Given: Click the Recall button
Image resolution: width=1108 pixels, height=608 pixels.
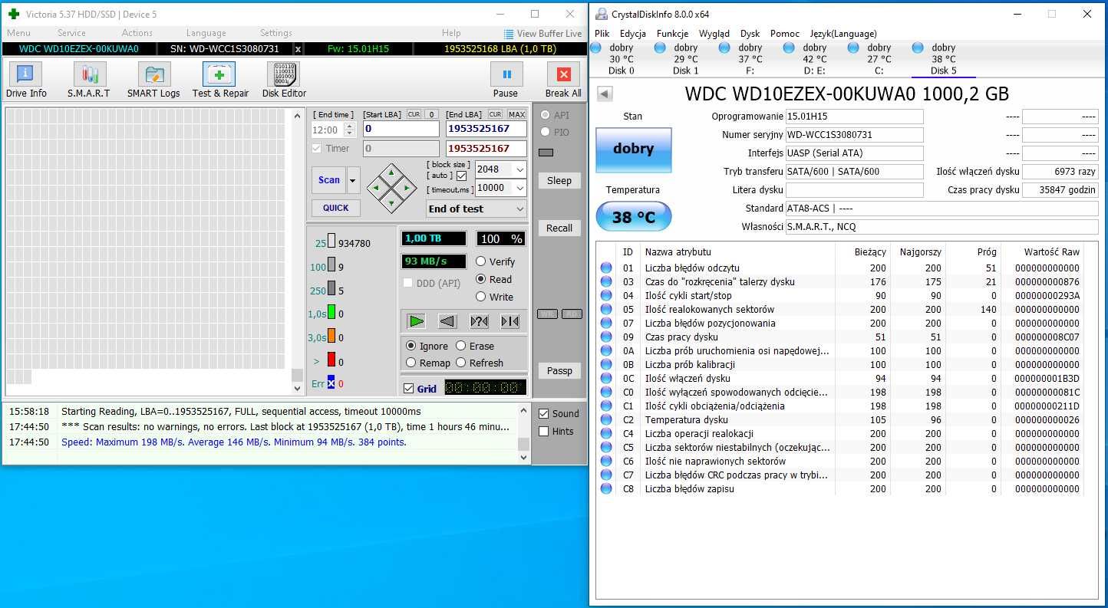Looking at the screenshot, I should click(559, 228).
